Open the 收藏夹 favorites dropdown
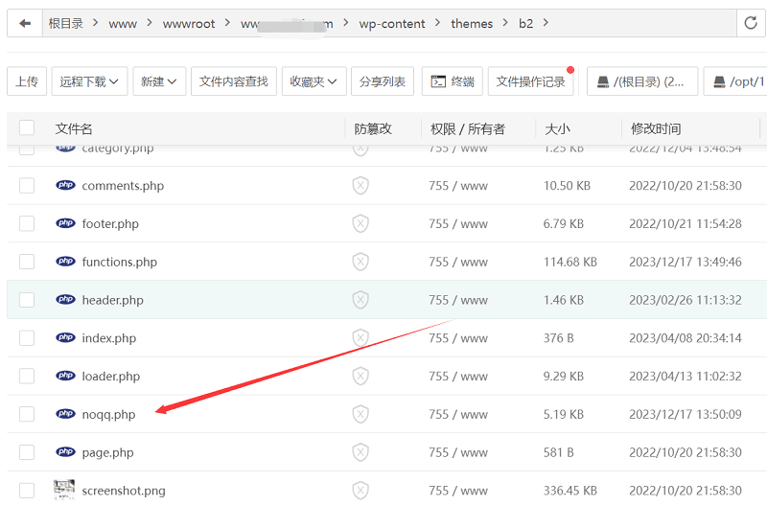The width and height of the screenshot is (767, 505). 317,81
